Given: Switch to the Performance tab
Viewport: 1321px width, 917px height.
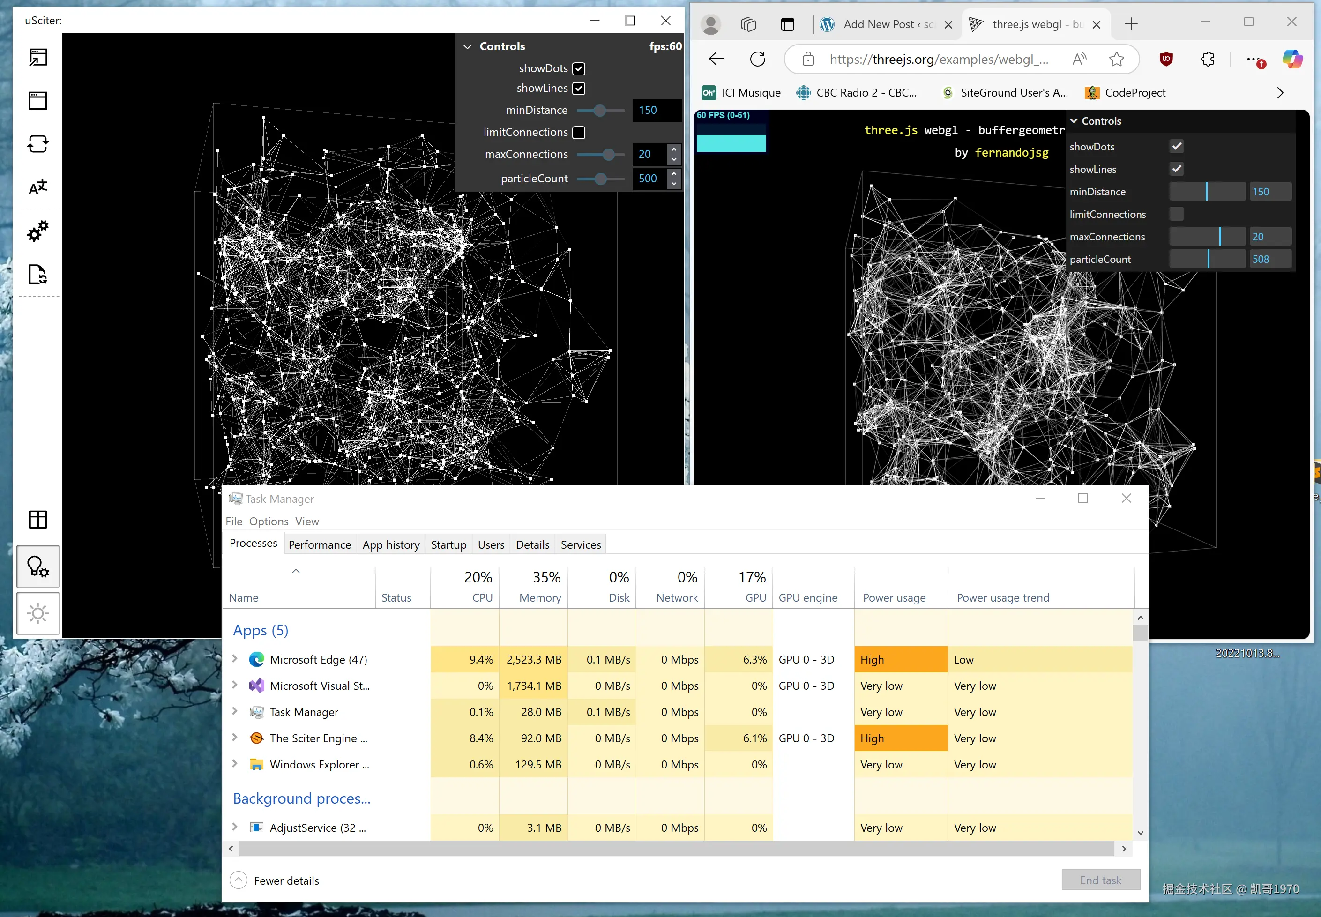Looking at the screenshot, I should [320, 544].
